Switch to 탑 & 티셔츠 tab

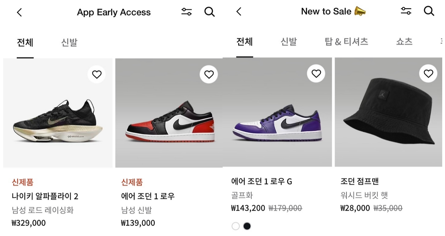pyautogui.click(x=346, y=42)
